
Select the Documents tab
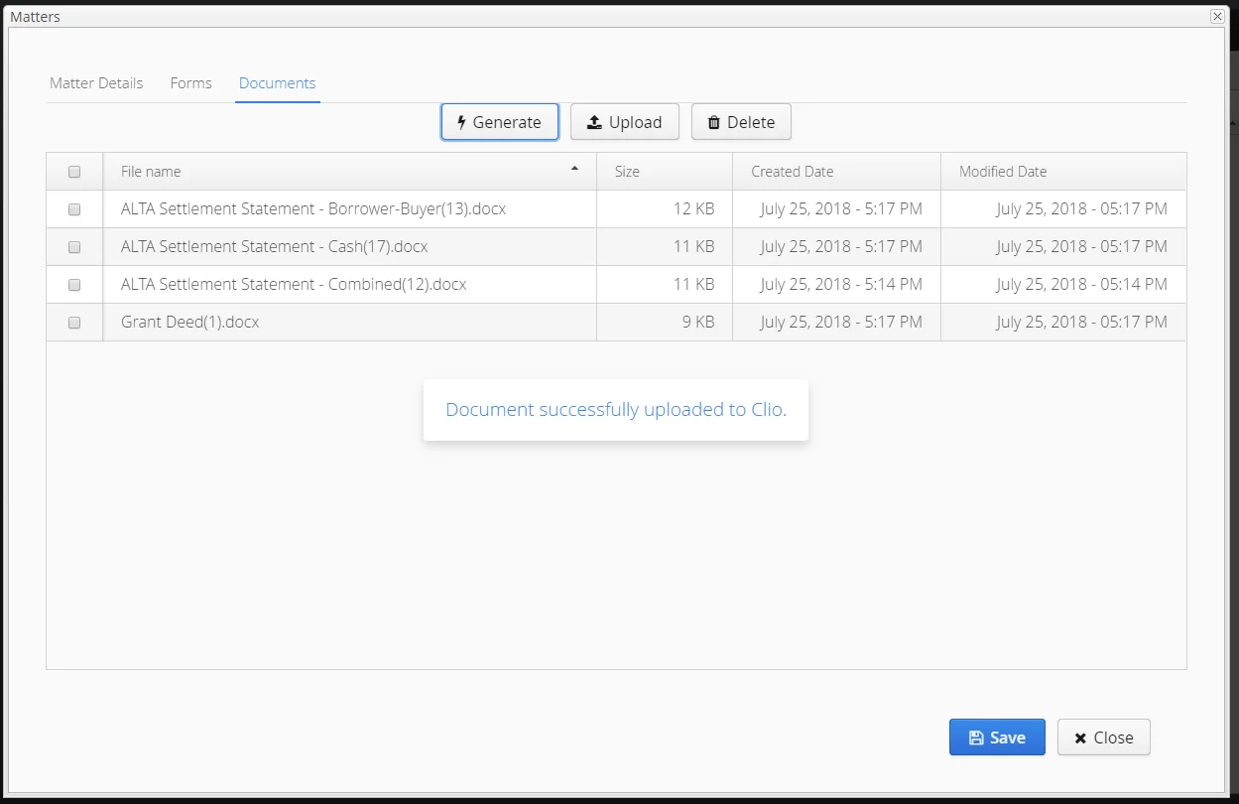tap(277, 83)
